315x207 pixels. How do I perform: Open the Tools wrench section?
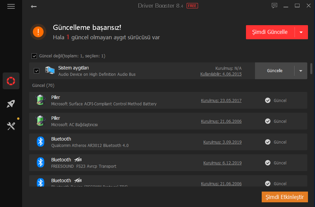11,126
